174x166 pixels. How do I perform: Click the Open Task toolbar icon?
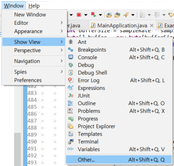pyautogui.click(x=117, y=15)
